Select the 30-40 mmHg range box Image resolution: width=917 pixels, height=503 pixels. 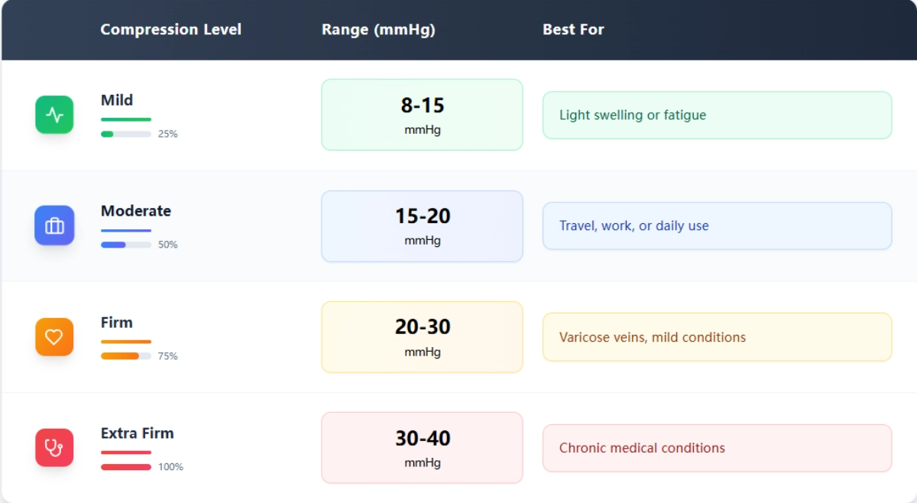[x=422, y=448]
